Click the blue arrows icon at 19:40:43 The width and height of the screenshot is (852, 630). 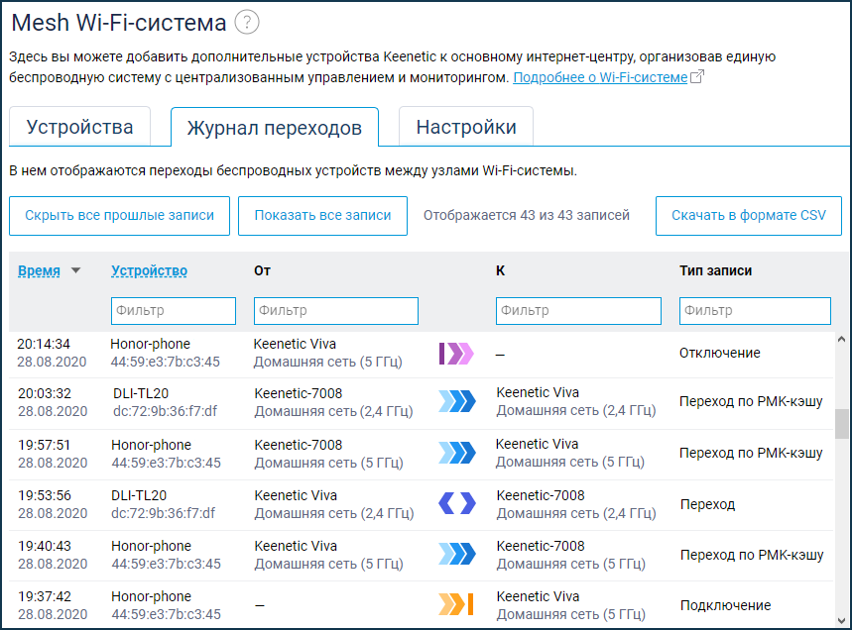[457, 554]
